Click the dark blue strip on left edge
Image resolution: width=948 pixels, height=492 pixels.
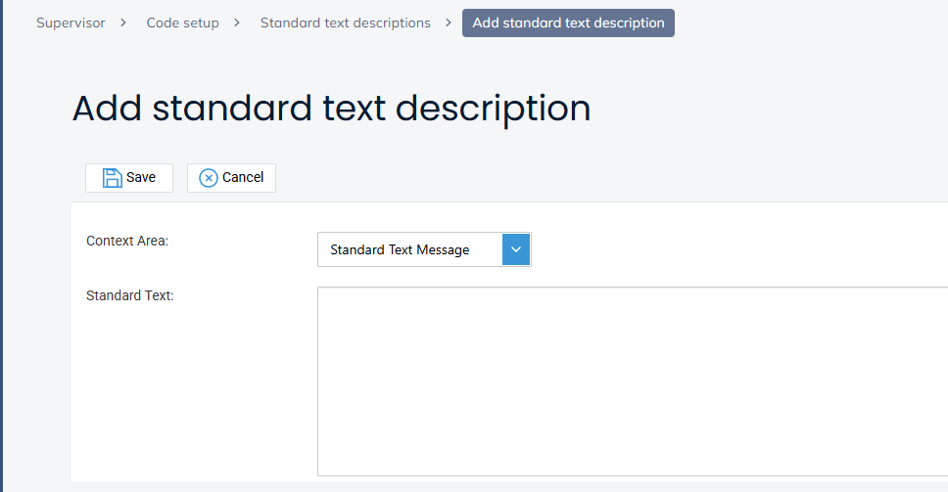pos(2,245)
